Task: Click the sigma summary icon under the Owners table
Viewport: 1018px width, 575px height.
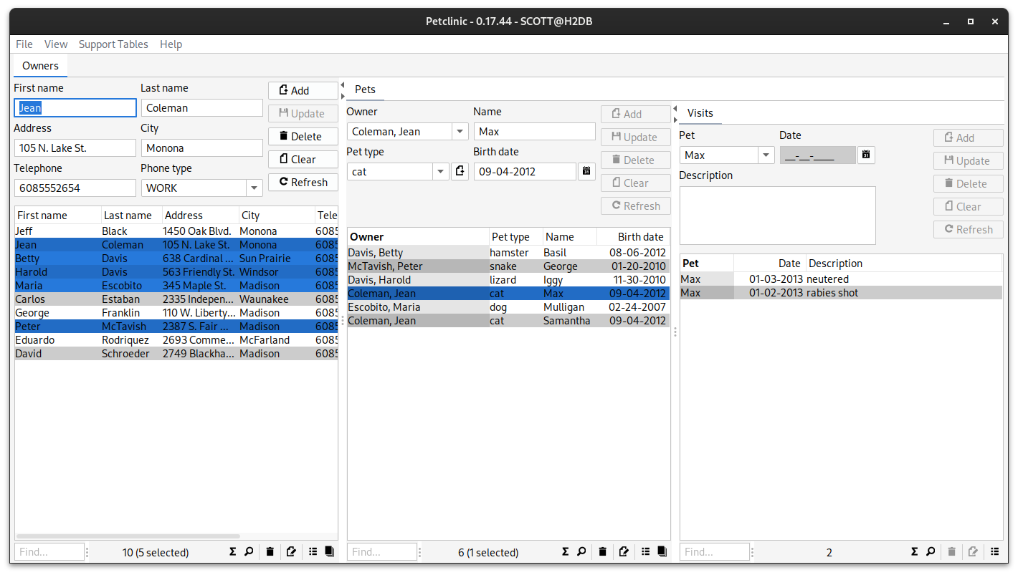Action: click(232, 552)
